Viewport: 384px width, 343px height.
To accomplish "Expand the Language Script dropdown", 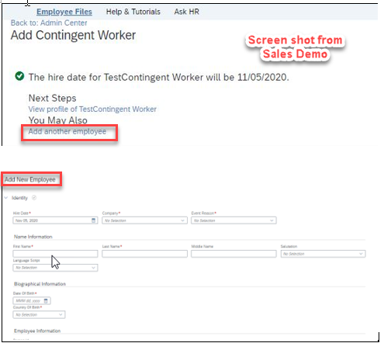I will pyautogui.click(x=55, y=268).
